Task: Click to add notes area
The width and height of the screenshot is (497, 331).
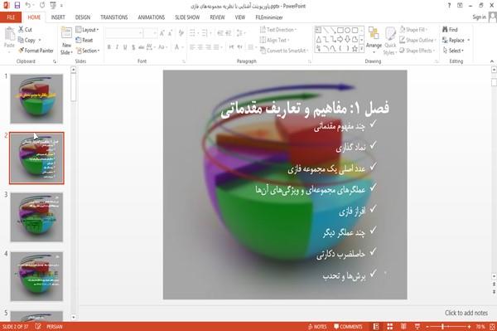Action: [x=466, y=313]
